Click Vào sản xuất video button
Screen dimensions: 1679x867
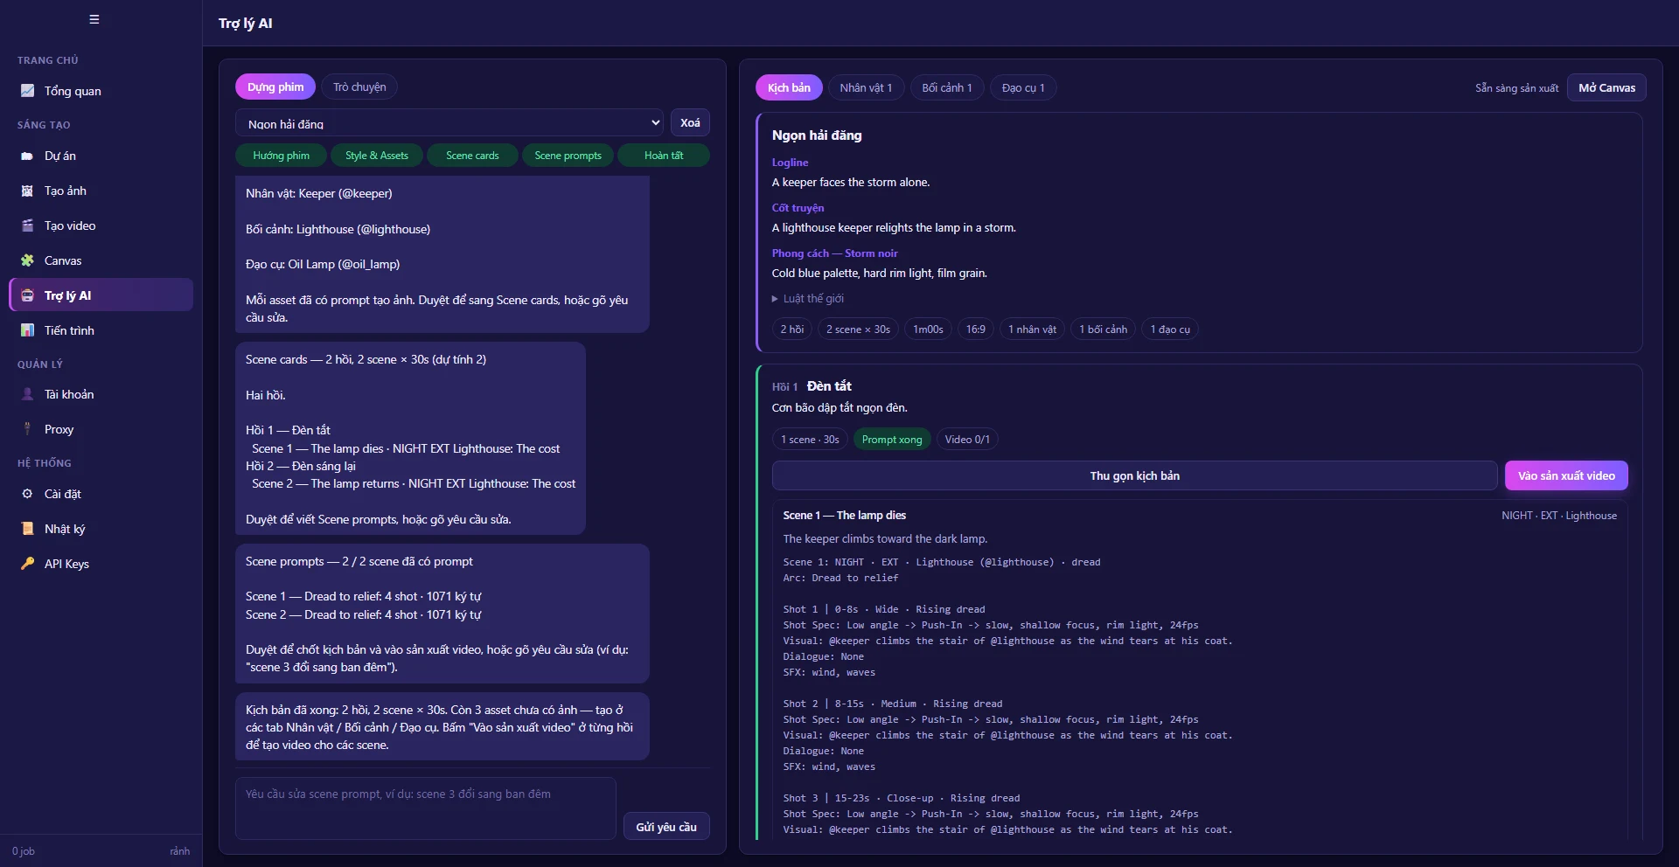click(1566, 475)
